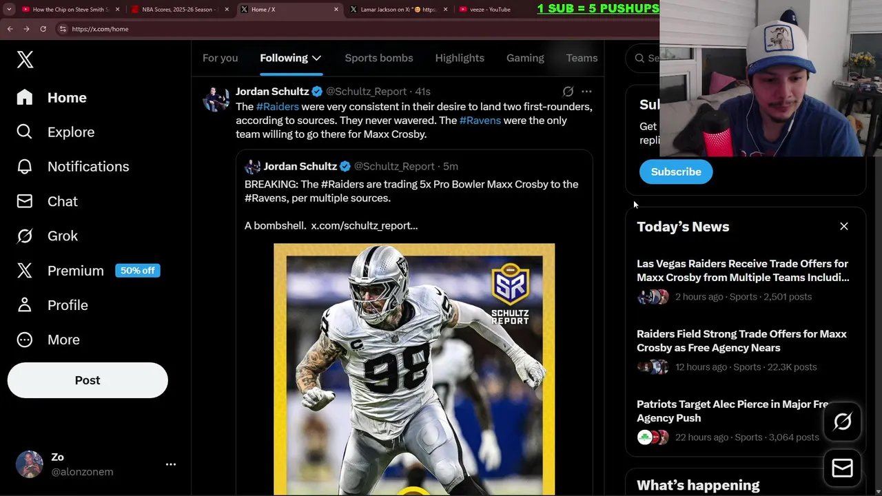Open the Explore search page

[56, 132]
